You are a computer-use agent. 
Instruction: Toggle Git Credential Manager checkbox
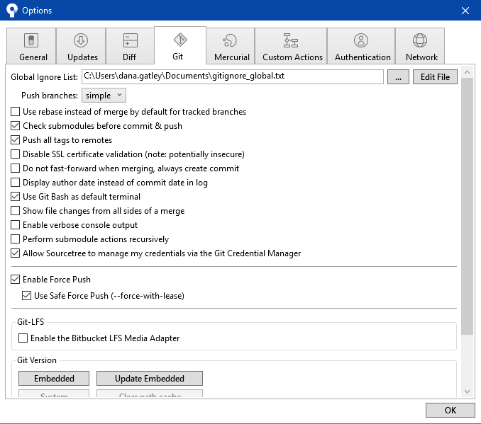tap(16, 253)
